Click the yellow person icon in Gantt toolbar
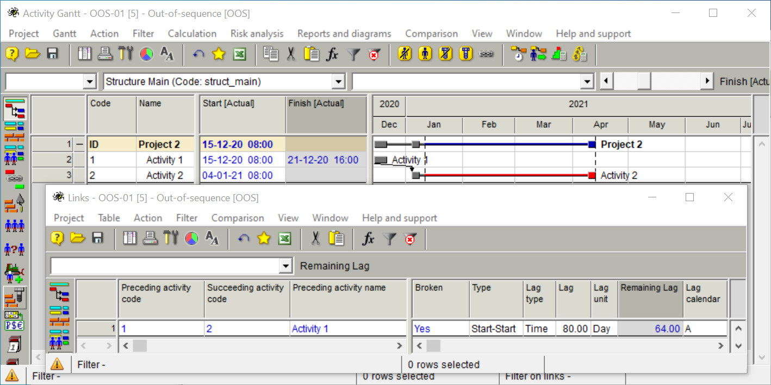This screenshot has width=771, height=385. pyautogui.click(x=425, y=54)
